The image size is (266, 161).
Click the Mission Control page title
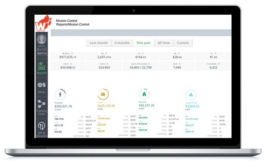67,21
